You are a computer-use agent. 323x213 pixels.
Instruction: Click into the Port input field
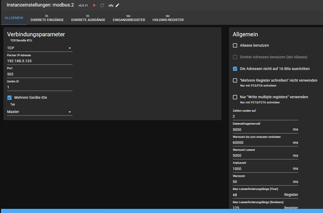[39, 74]
